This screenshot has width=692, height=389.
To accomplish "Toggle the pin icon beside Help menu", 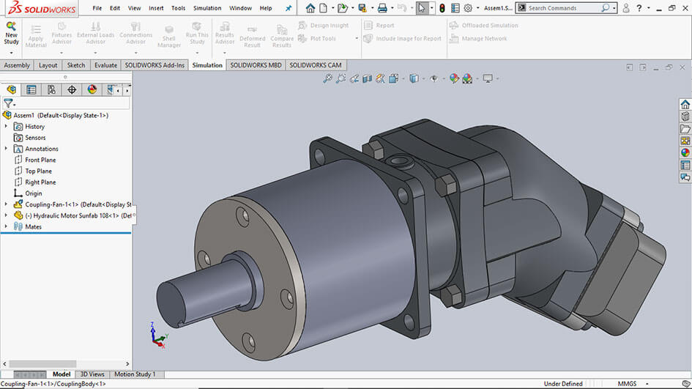I will coord(288,8).
